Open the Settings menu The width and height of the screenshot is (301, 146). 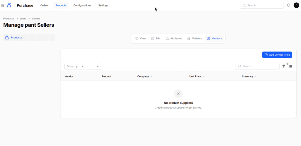click(103, 5)
